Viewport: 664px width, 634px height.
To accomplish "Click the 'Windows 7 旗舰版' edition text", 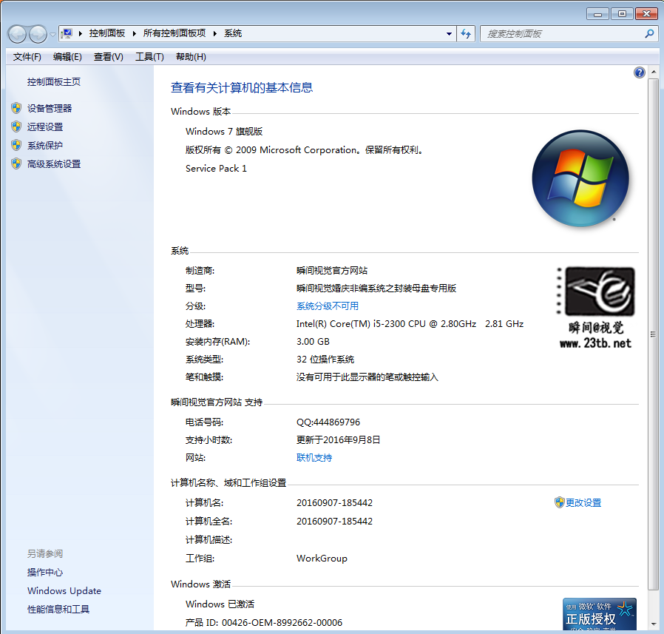I will coord(224,132).
